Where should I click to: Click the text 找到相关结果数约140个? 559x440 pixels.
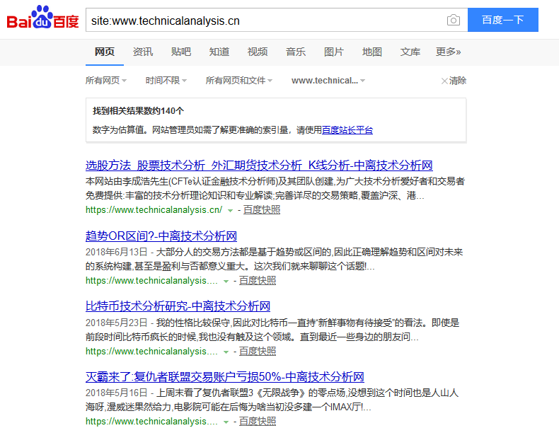(138, 111)
